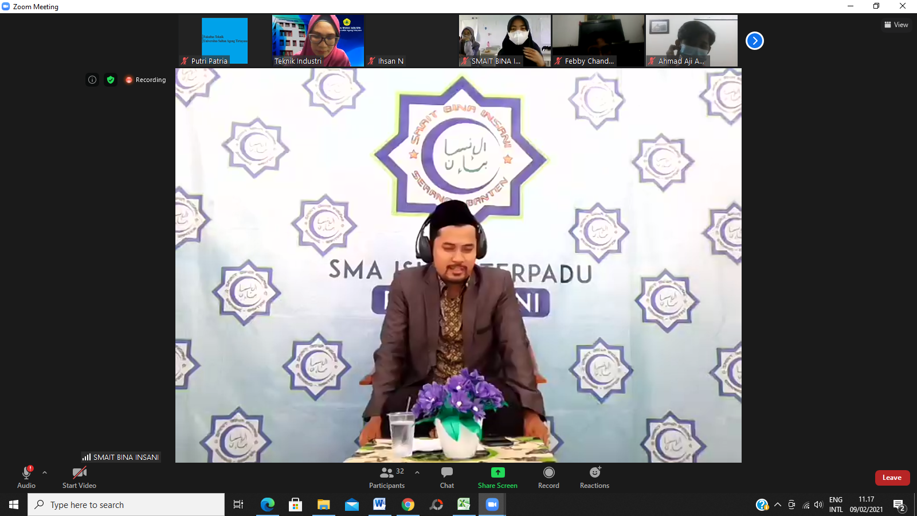This screenshot has height=516, width=917.
Task: Switch to Google Chrome in taskbar
Action: 407,505
